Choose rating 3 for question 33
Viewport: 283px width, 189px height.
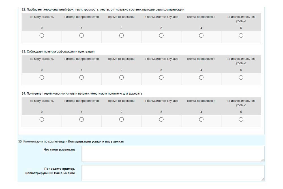coord(161,77)
